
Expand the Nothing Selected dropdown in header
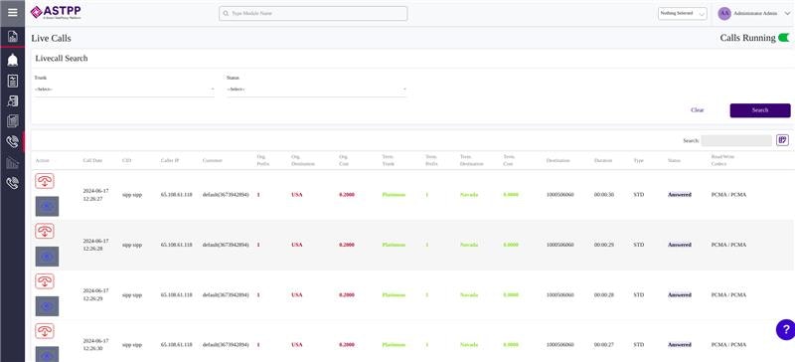tap(683, 14)
